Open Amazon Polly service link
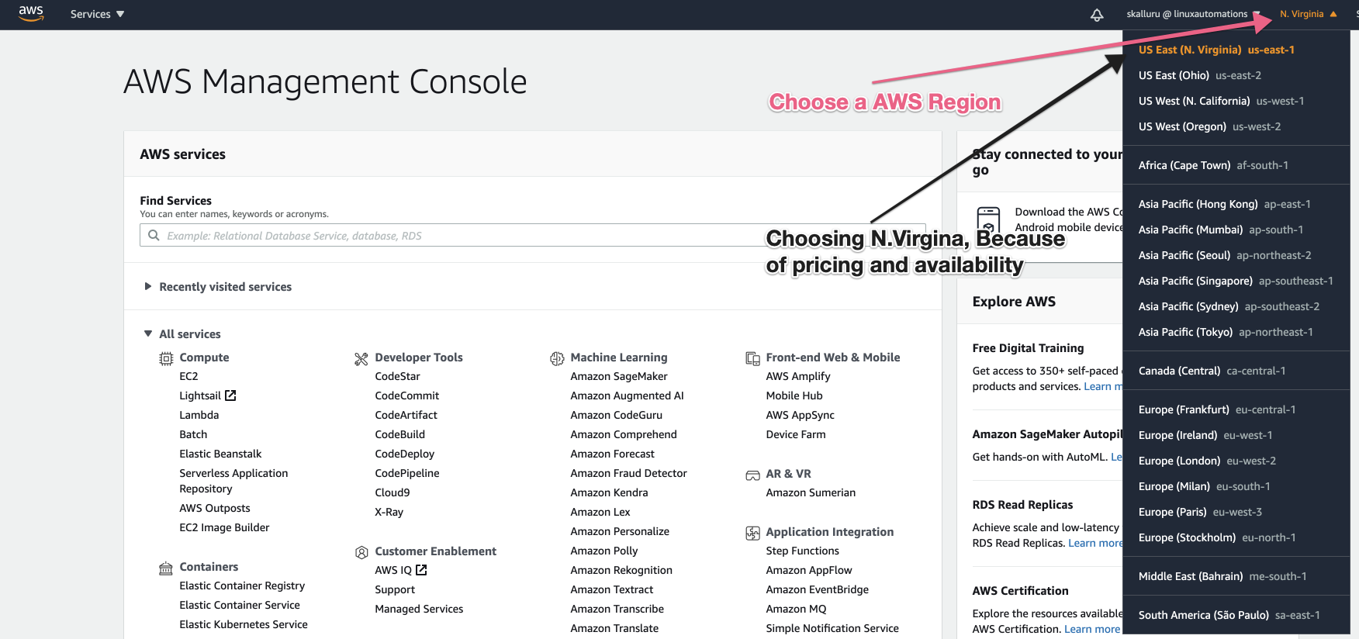 604,551
